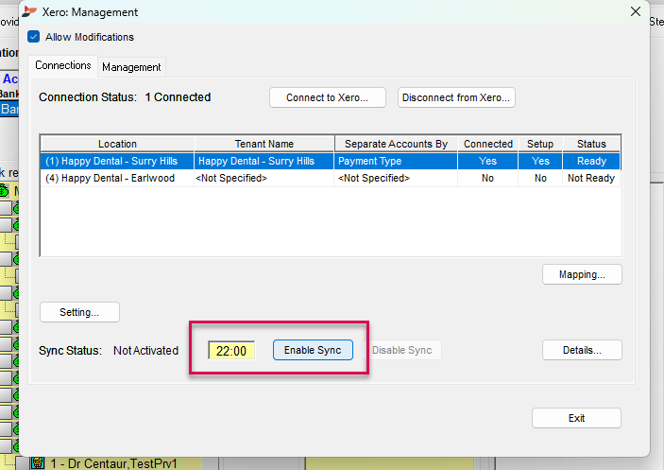Open the Setting dialog
Screen dimensions: 664x470
pyautogui.click(x=79, y=312)
